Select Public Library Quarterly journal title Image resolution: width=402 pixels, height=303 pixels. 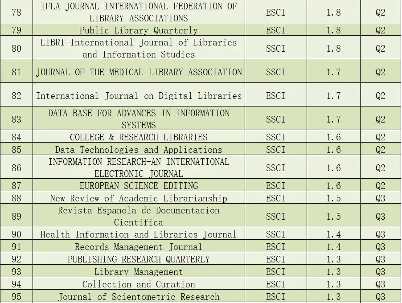point(139,30)
